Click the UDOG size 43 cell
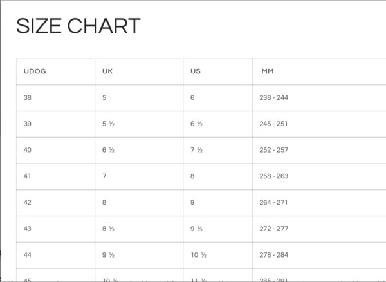The height and width of the screenshot is (282, 386). (27, 229)
